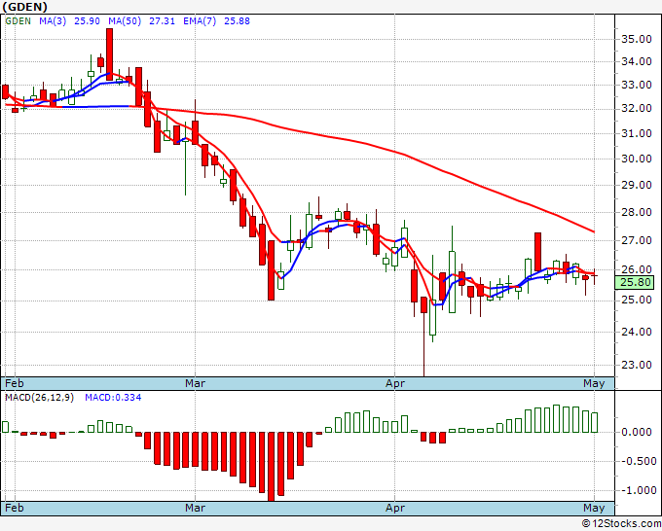The height and width of the screenshot is (531, 662).
Task: Click the 23.00 price axis label
Action: point(637,365)
